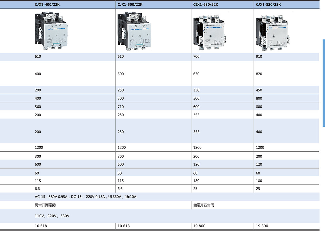Select the 四常开四常闭 contact configuration cell
Image resolution: width=325 pixels, height=231 pixels.
[204, 205]
